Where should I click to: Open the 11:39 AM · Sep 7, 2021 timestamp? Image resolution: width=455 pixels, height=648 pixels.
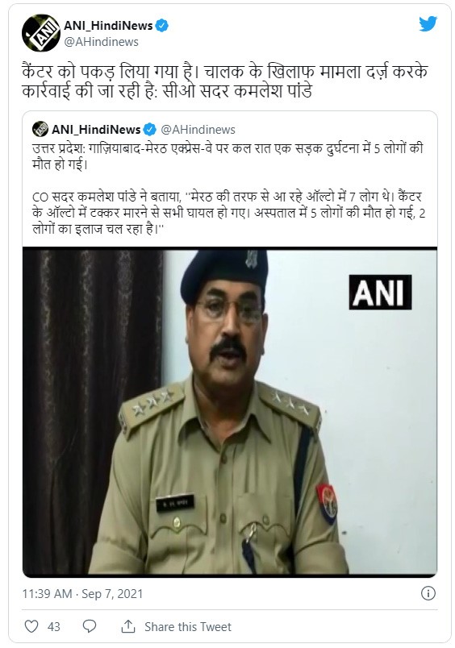click(x=82, y=594)
